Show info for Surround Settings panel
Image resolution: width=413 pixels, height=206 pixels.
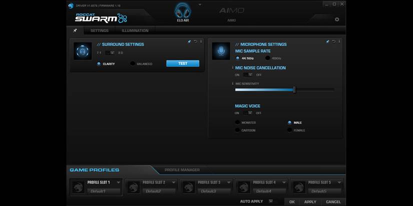201,41
